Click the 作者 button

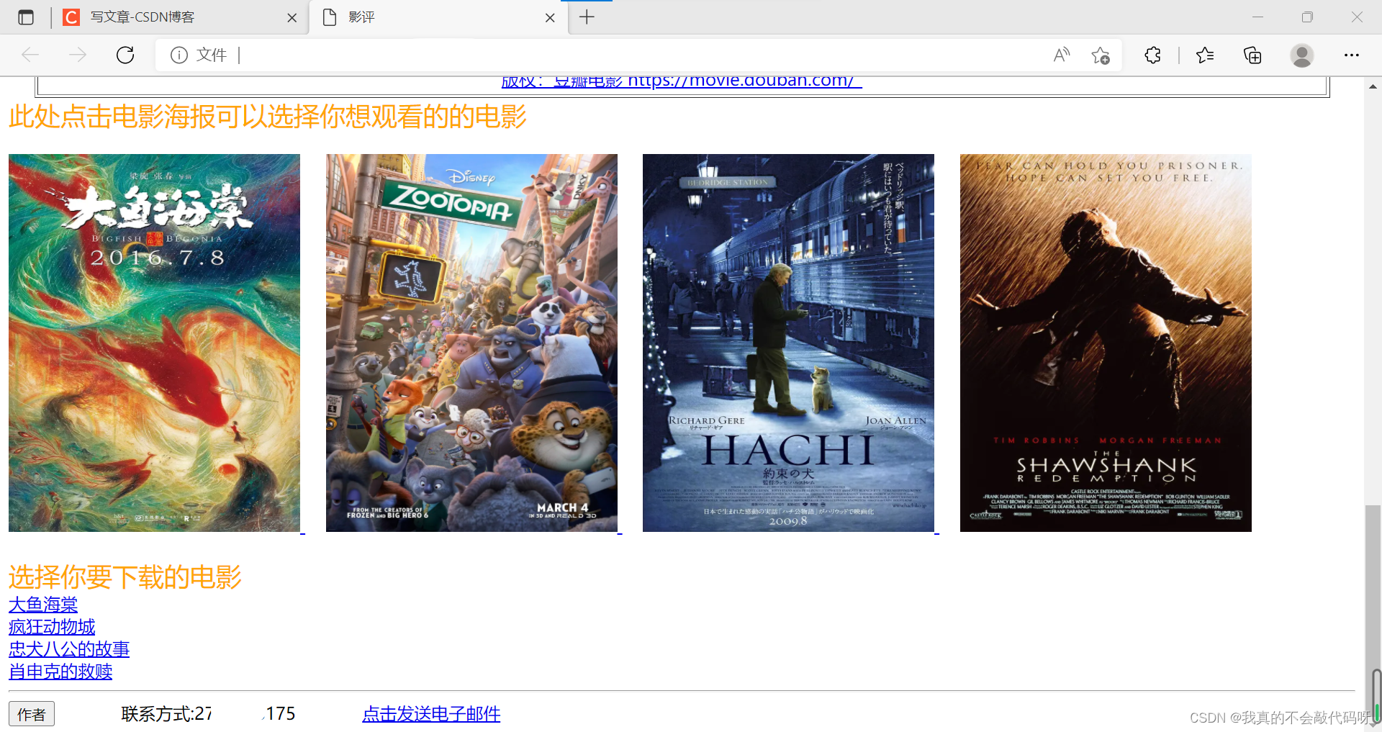click(32, 714)
